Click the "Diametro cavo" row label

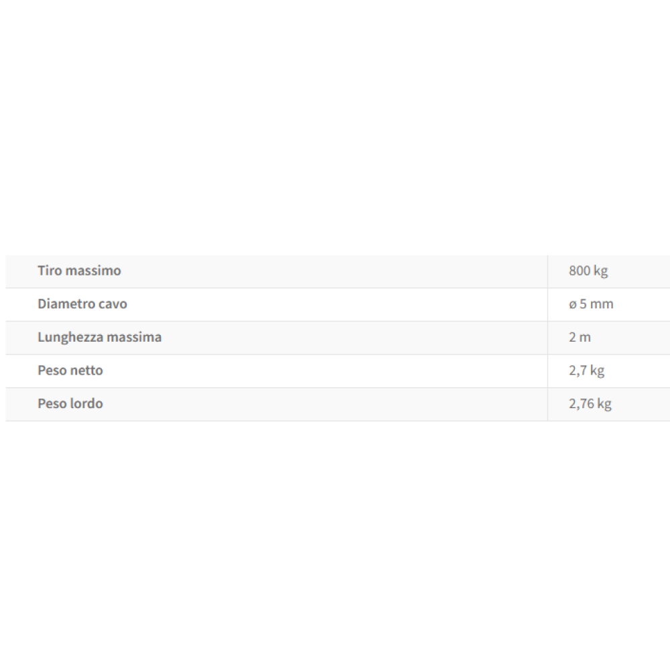(x=82, y=304)
